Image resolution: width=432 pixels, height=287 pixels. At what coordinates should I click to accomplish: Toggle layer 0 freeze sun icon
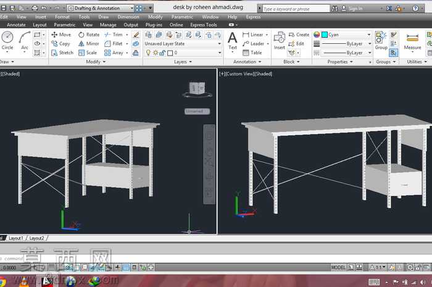156,52
